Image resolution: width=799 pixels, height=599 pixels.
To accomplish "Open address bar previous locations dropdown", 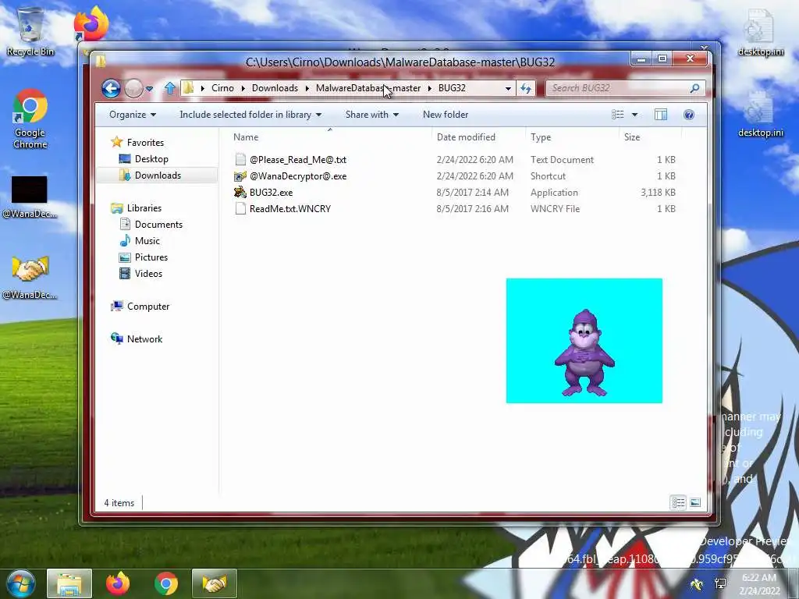I will (x=508, y=88).
